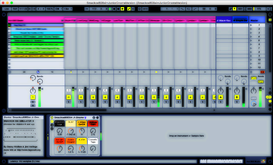Select the 117.00 tempo field
The height and width of the screenshot is (165, 273).
click(23, 9)
